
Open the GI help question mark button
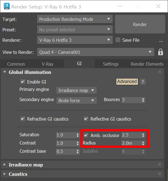point(143,82)
